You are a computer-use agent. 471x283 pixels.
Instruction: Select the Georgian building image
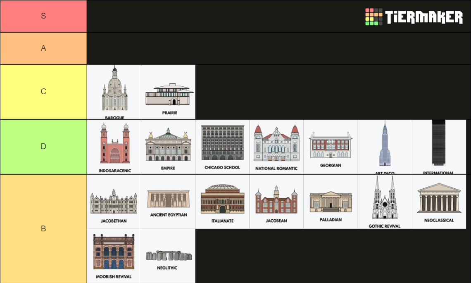(x=331, y=147)
